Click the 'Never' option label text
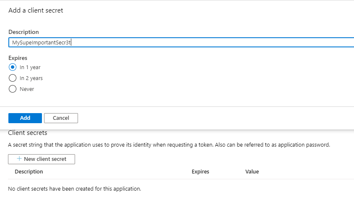The height and width of the screenshot is (199, 354). click(27, 89)
